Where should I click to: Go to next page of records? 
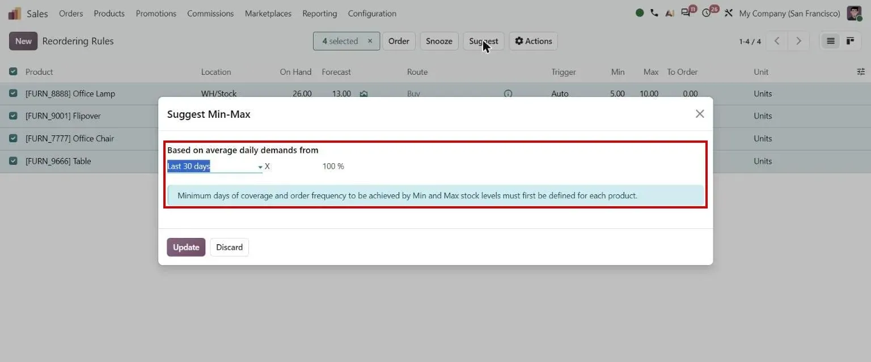click(798, 41)
